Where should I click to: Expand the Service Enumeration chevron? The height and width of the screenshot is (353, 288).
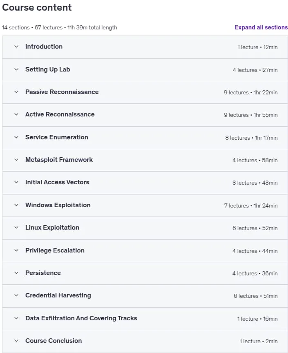(16, 137)
